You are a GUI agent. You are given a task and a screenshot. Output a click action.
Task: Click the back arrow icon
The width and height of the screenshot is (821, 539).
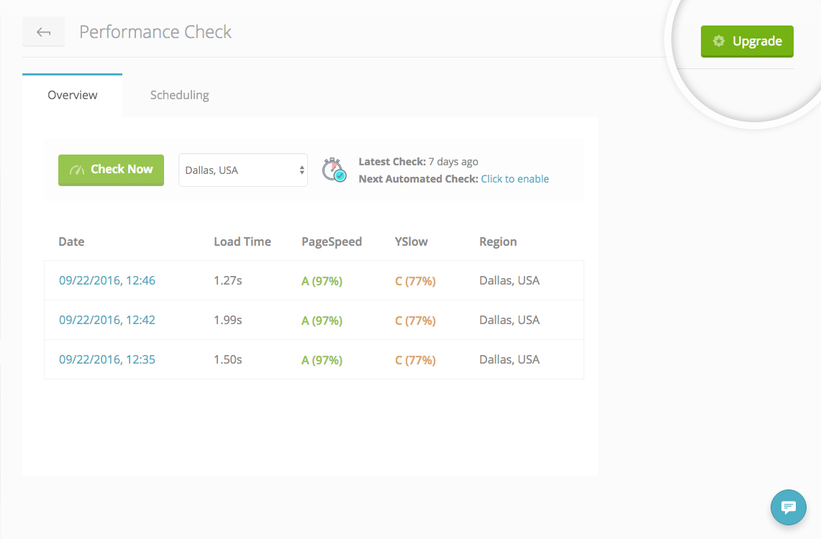(x=43, y=32)
